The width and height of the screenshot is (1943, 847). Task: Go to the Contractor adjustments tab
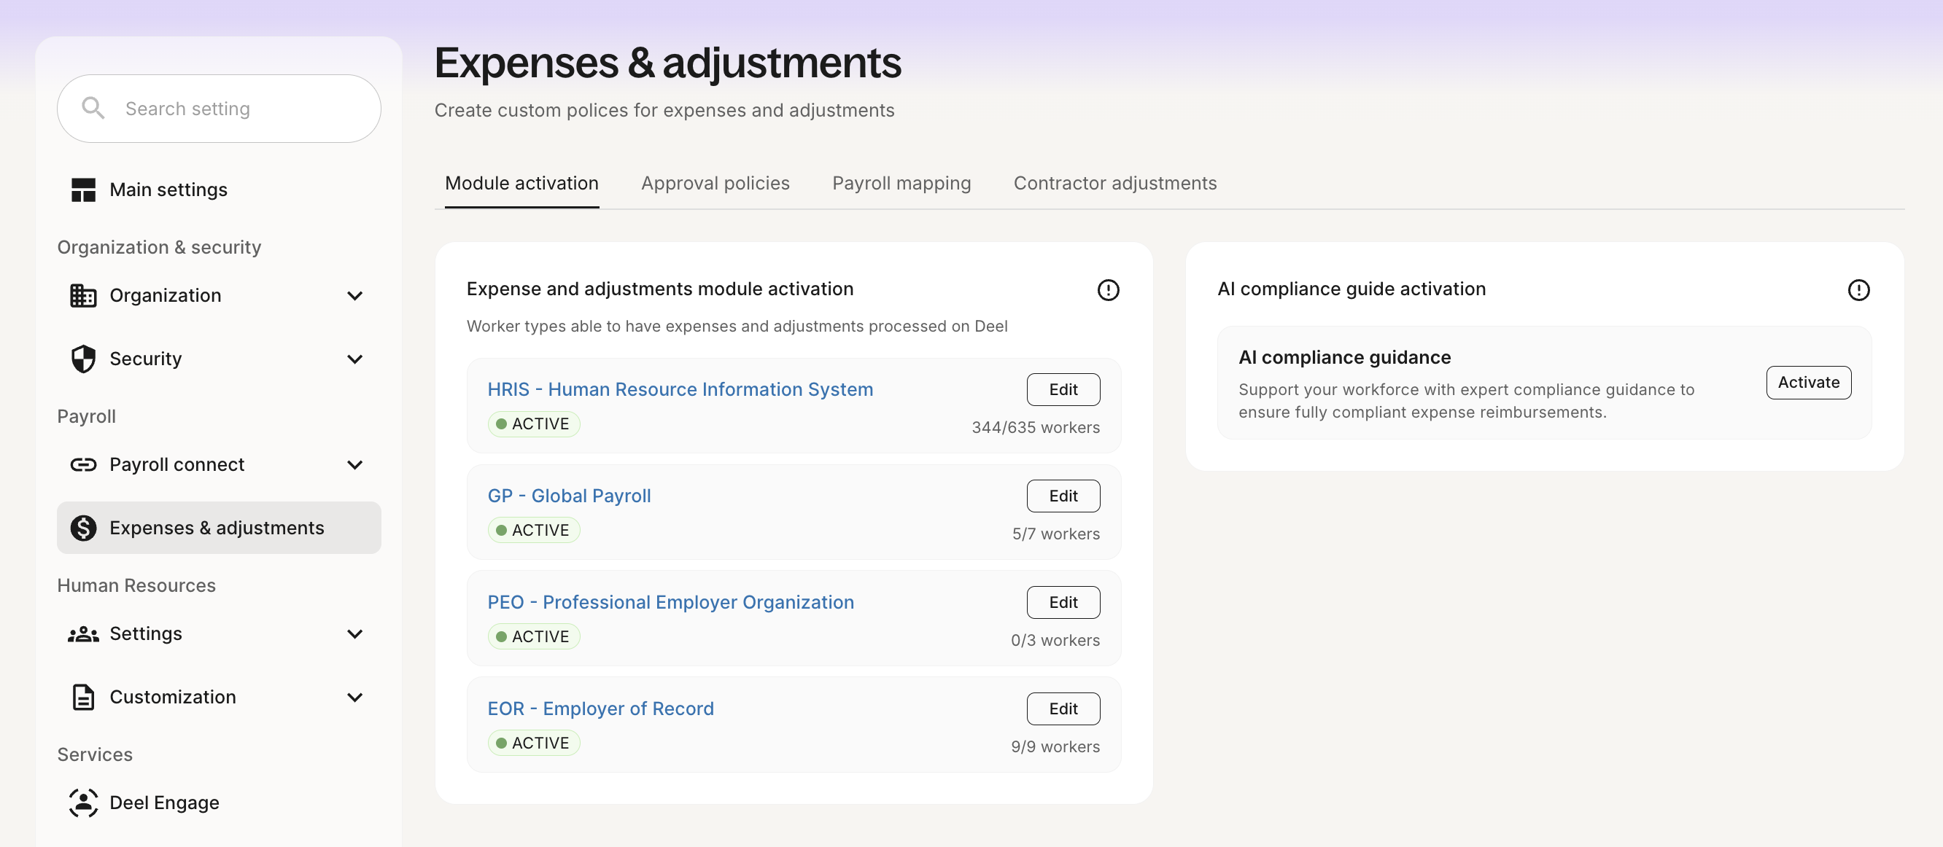coord(1114,183)
